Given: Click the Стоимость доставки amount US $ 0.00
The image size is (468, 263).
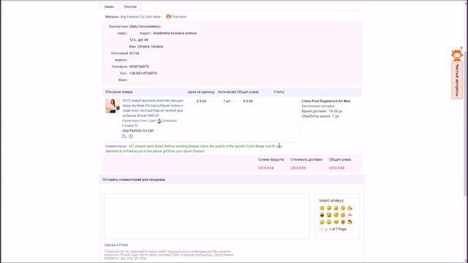Looking at the screenshot, I should [298, 168].
